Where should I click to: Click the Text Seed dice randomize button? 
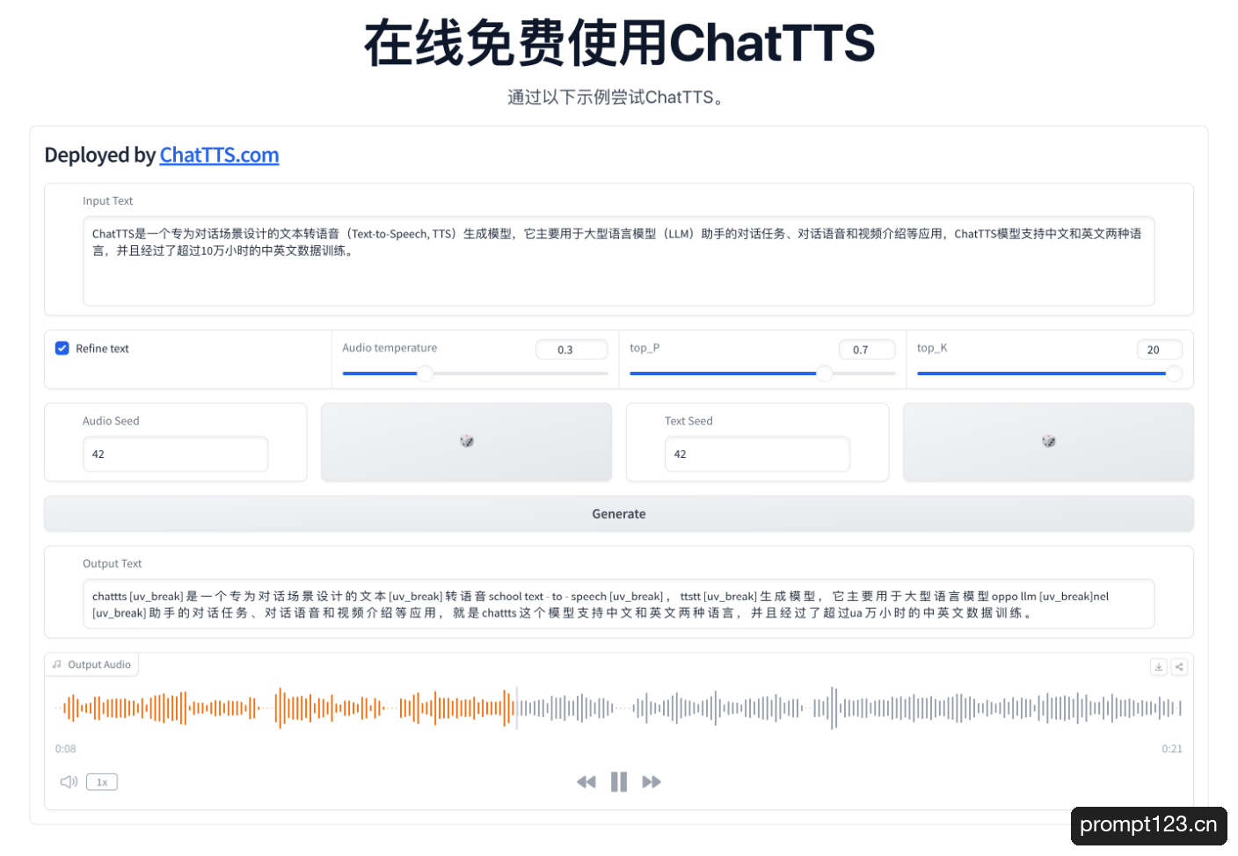(x=1048, y=442)
